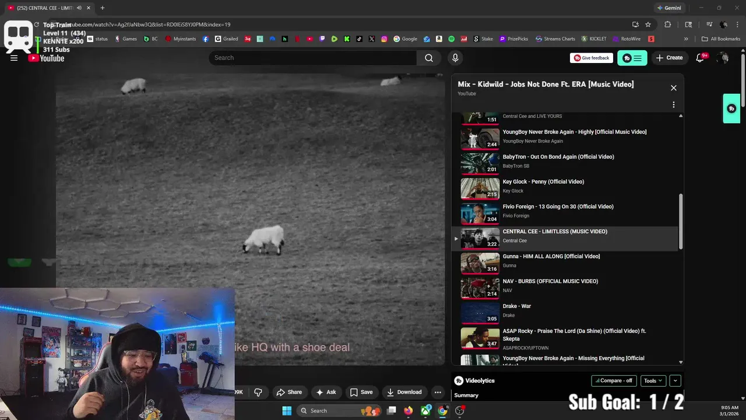Dislike the current video
The image size is (746, 420).
click(258, 392)
